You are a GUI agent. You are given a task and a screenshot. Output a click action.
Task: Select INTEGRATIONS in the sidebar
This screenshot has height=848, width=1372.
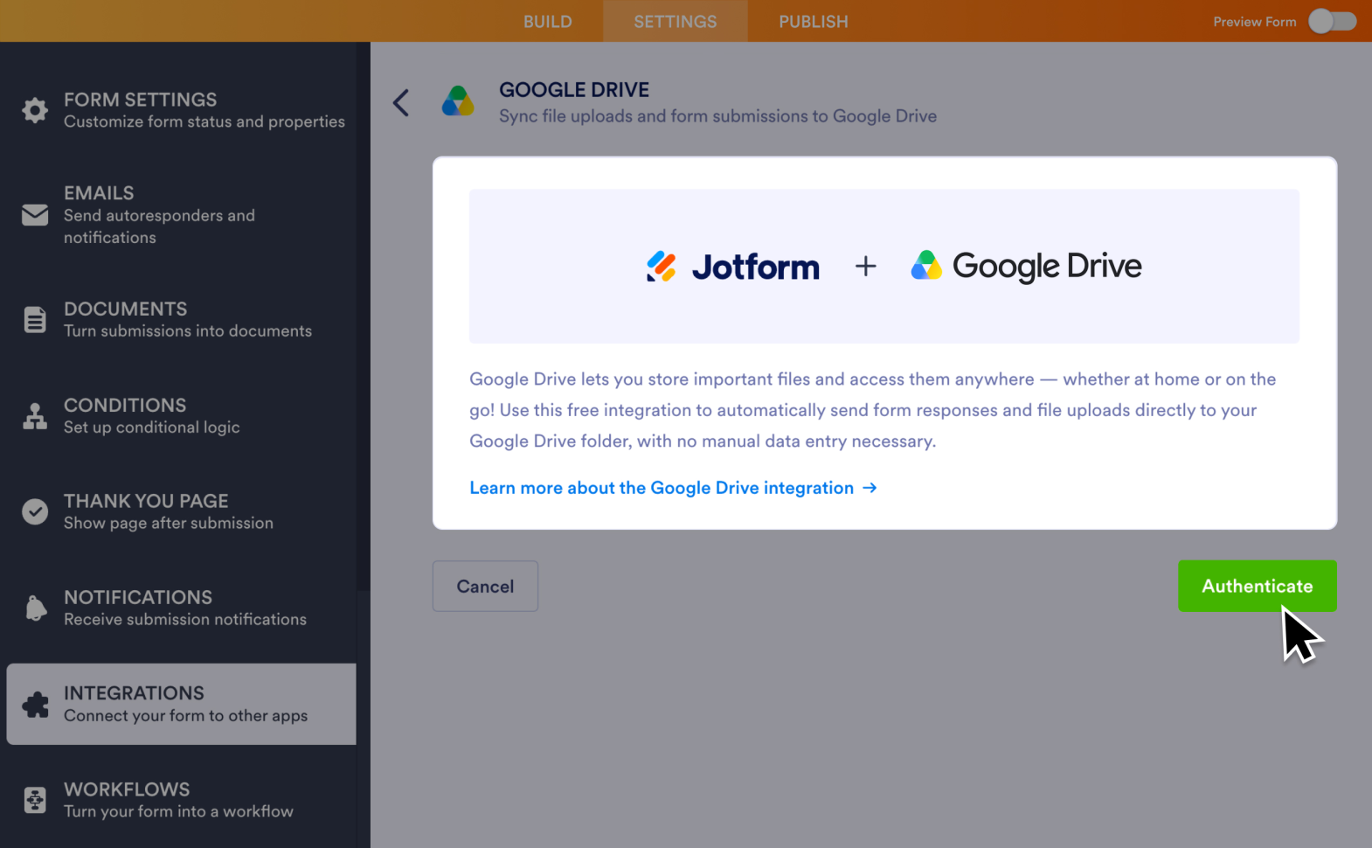click(x=182, y=704)
